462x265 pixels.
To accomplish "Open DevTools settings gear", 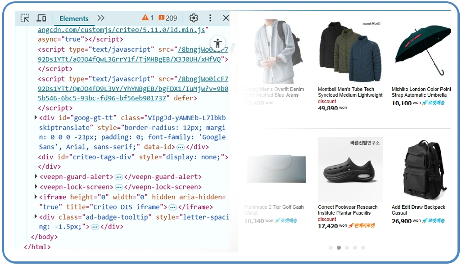I will pos(194,18).
